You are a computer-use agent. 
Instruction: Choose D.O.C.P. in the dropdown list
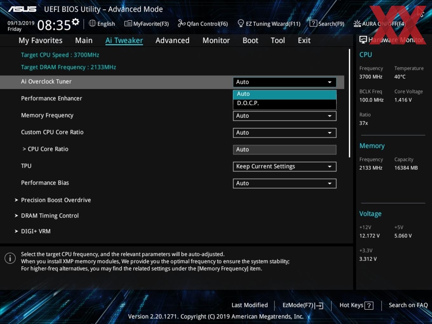pos(285,104)
